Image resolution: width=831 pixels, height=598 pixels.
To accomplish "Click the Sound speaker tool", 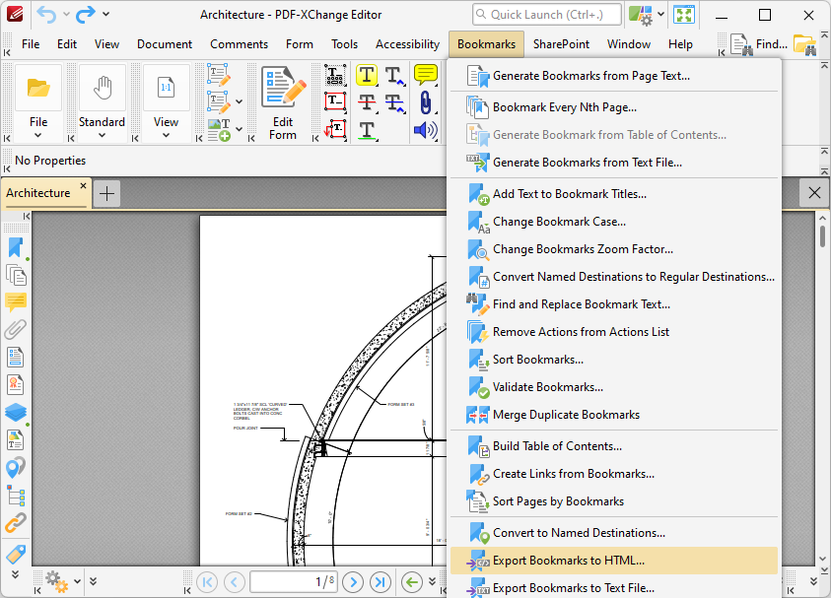I will tap(425, 130).
